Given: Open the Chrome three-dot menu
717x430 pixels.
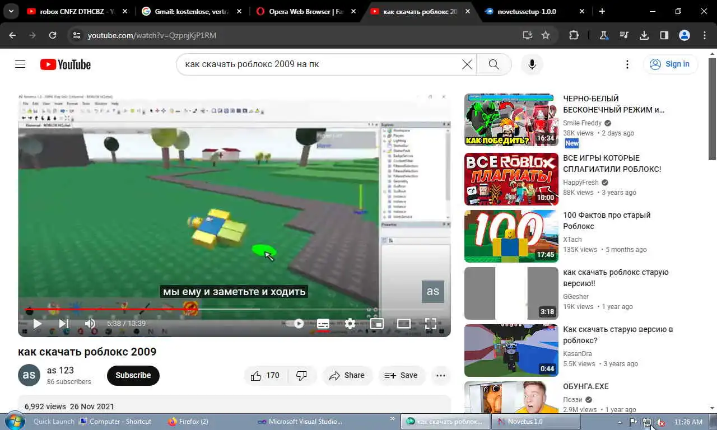Looking at the screenshot, I should pyautogui.click(x=705, y=35).
